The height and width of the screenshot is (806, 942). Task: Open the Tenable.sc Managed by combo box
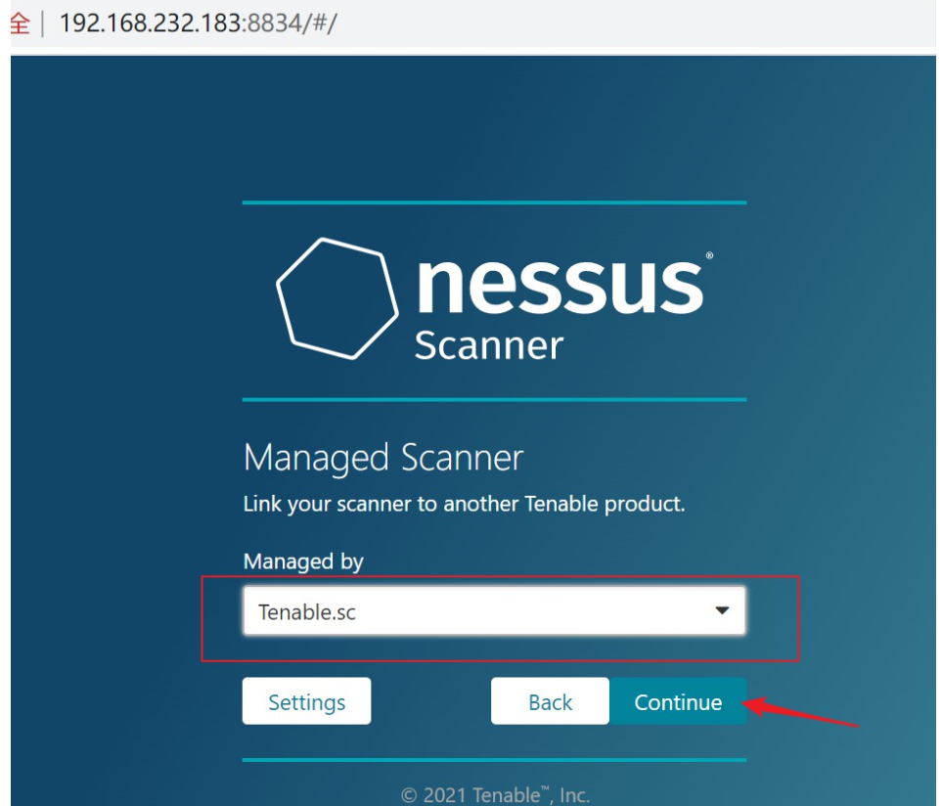(494, 610)
